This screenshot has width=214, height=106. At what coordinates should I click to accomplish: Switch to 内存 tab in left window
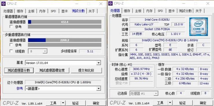click(42, 11)
